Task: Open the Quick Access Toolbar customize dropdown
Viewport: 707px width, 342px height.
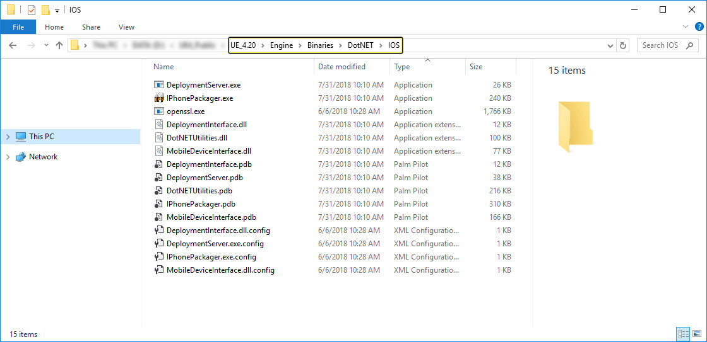Action: 57,10
